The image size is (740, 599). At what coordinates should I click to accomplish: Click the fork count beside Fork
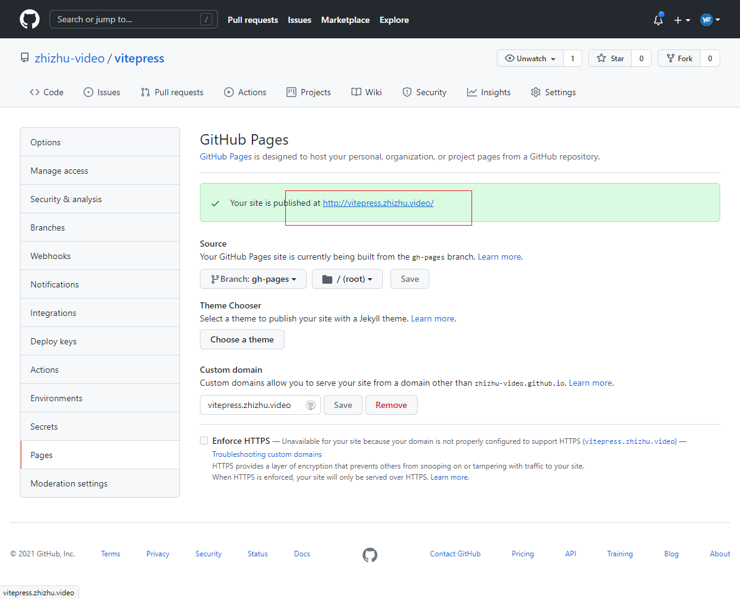point(710,58)
